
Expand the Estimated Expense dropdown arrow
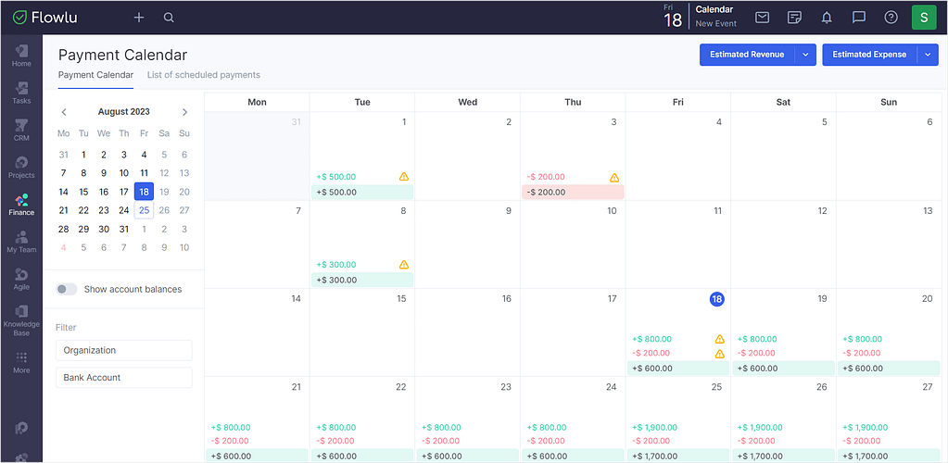tap(928, 55)
